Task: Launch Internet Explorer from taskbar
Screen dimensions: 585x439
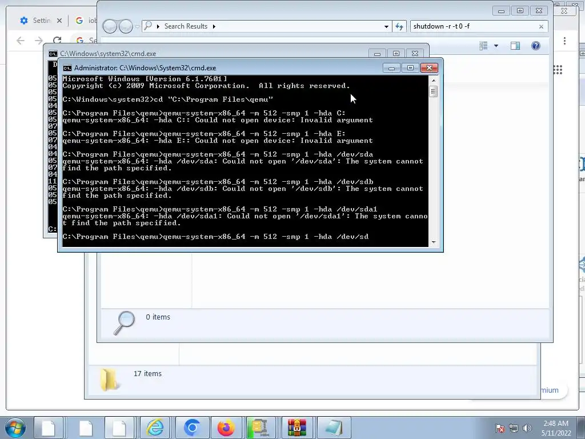Action: (x=155, y=428)
